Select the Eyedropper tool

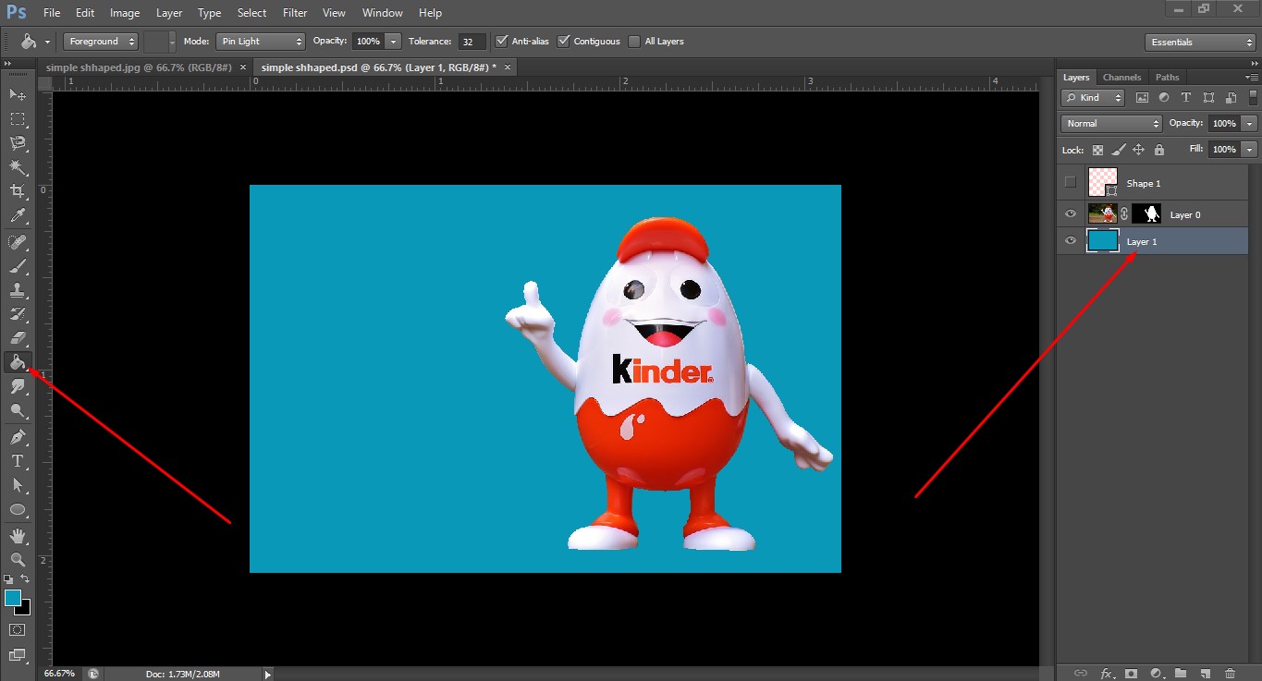coord(18,216)
